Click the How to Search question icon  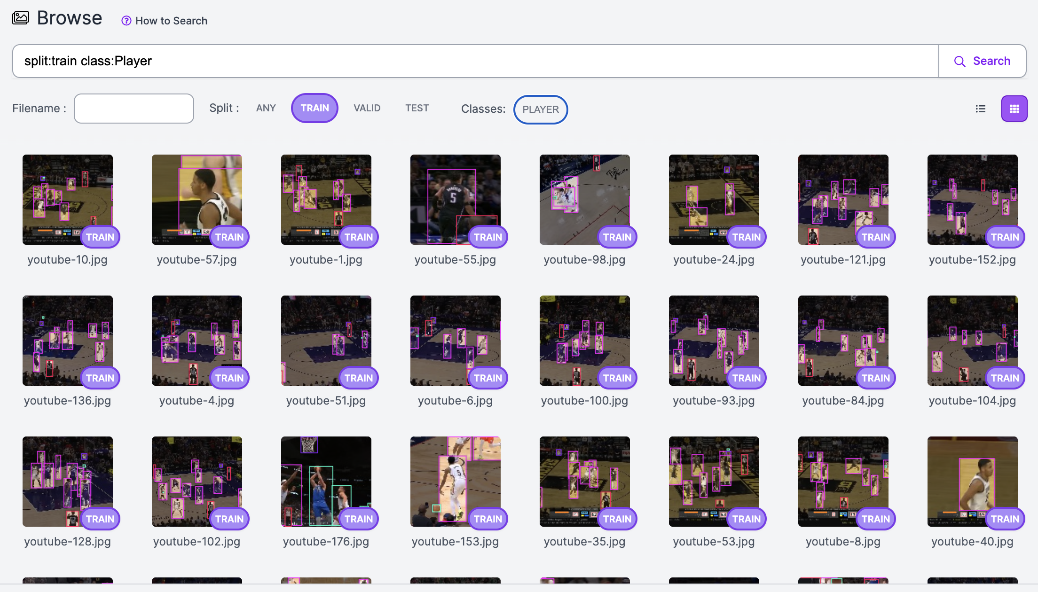point(126,21)
